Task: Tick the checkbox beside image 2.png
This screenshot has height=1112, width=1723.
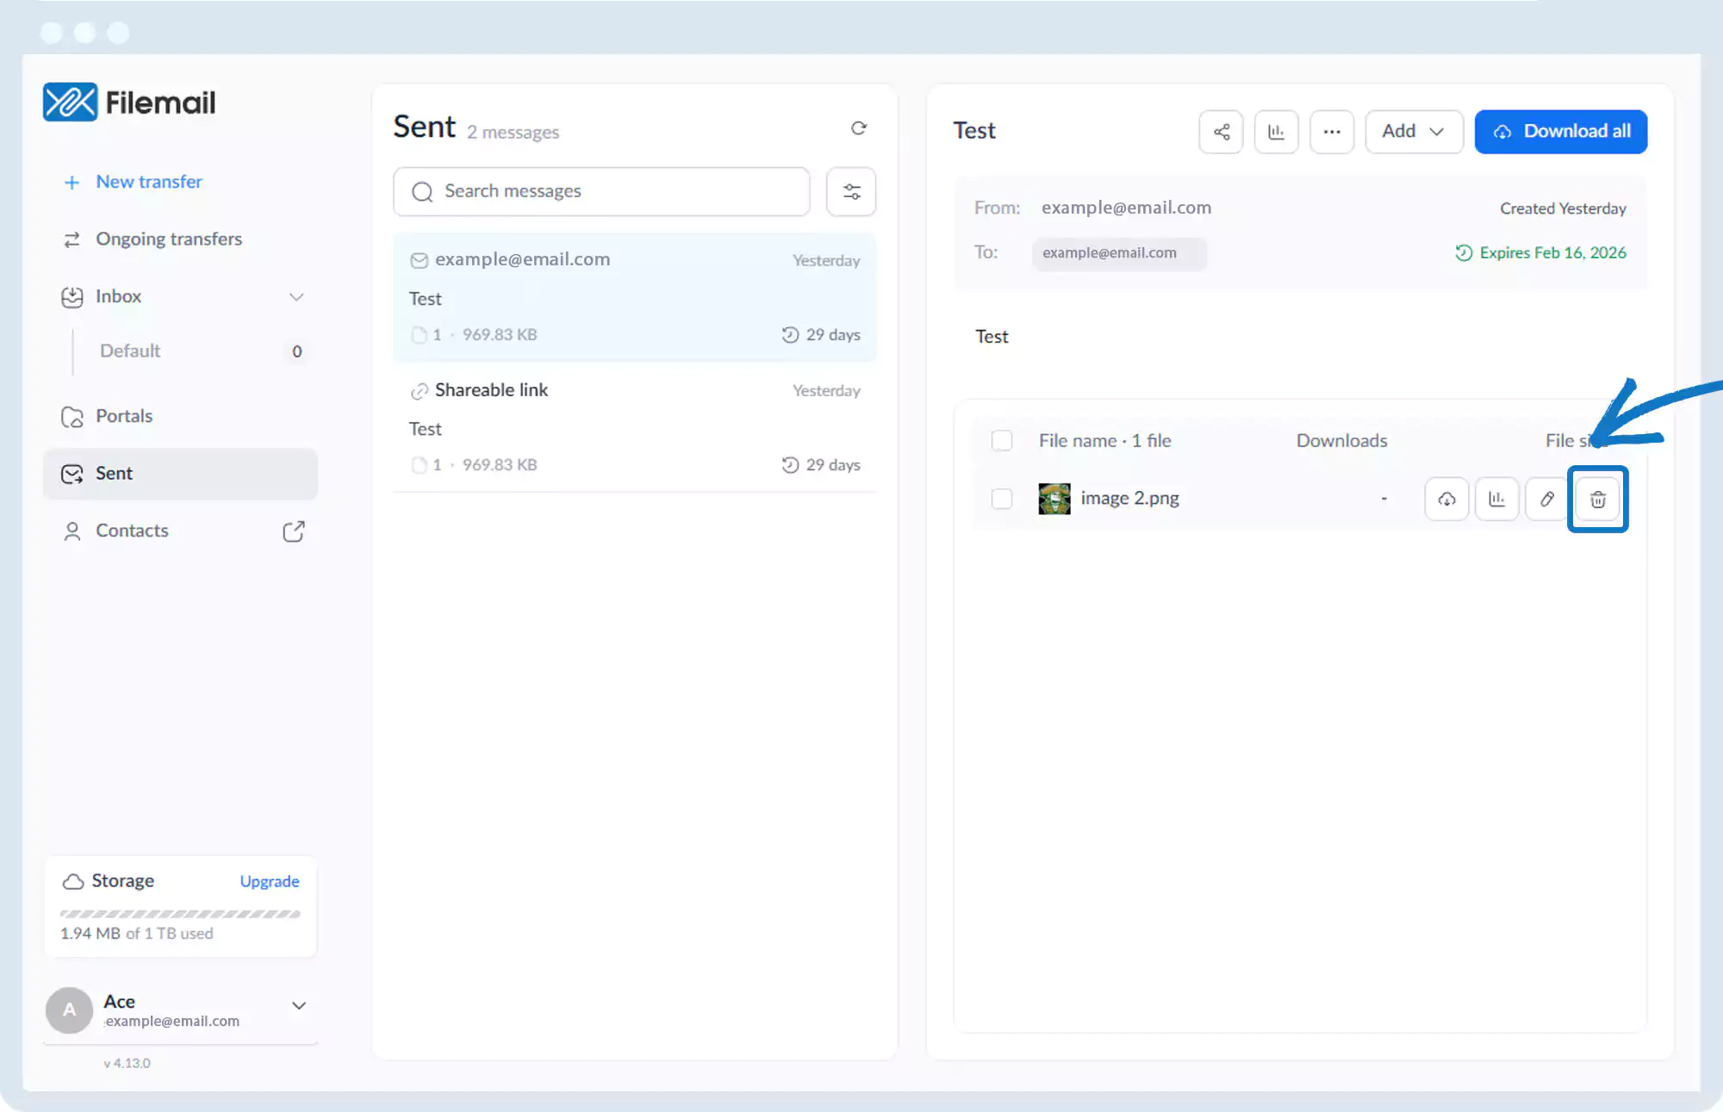Action: coord(1002,499)
